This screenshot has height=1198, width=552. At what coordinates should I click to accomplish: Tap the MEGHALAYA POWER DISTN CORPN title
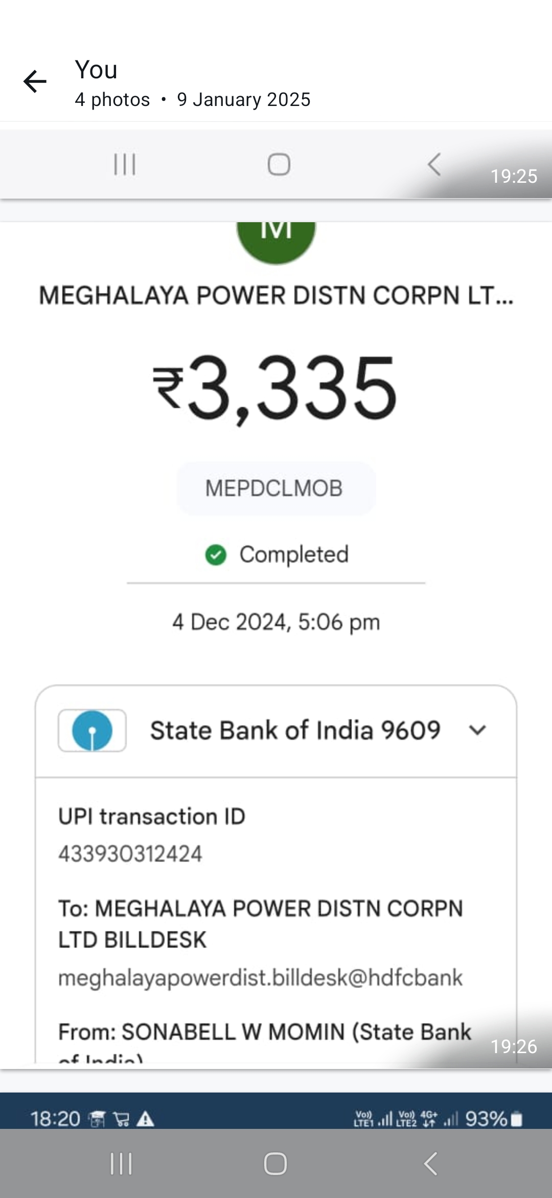[x=276, y=296]
